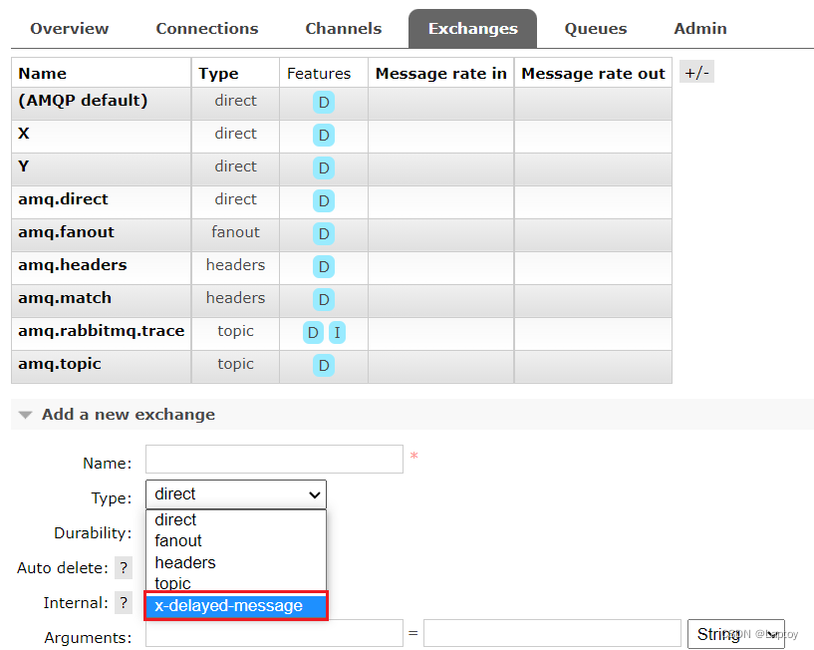Click the Auto delete help question mark
The height and width of the screenshot is (650, 814).
coord(124,568)
